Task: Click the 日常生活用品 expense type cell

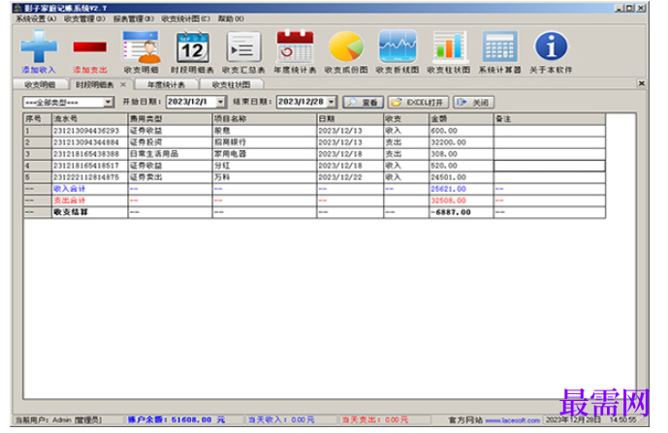Action: click(170, 154)
